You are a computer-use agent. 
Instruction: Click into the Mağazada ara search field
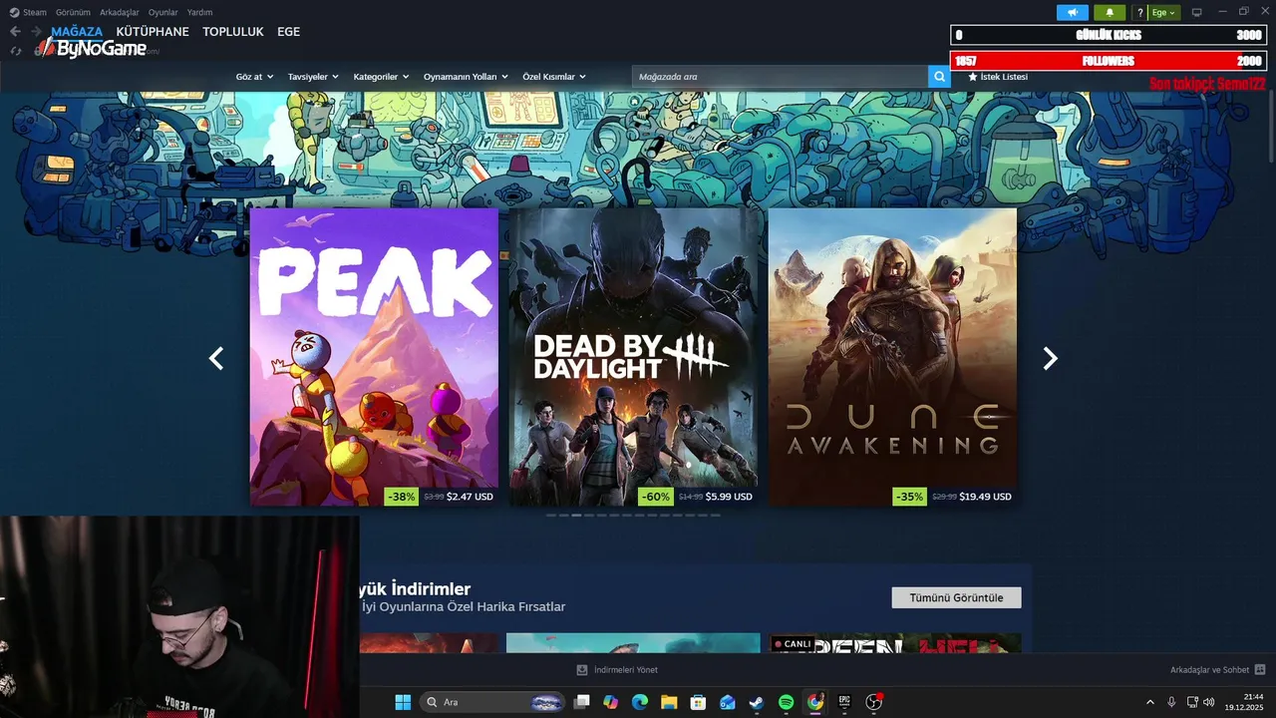click(780, 77)
